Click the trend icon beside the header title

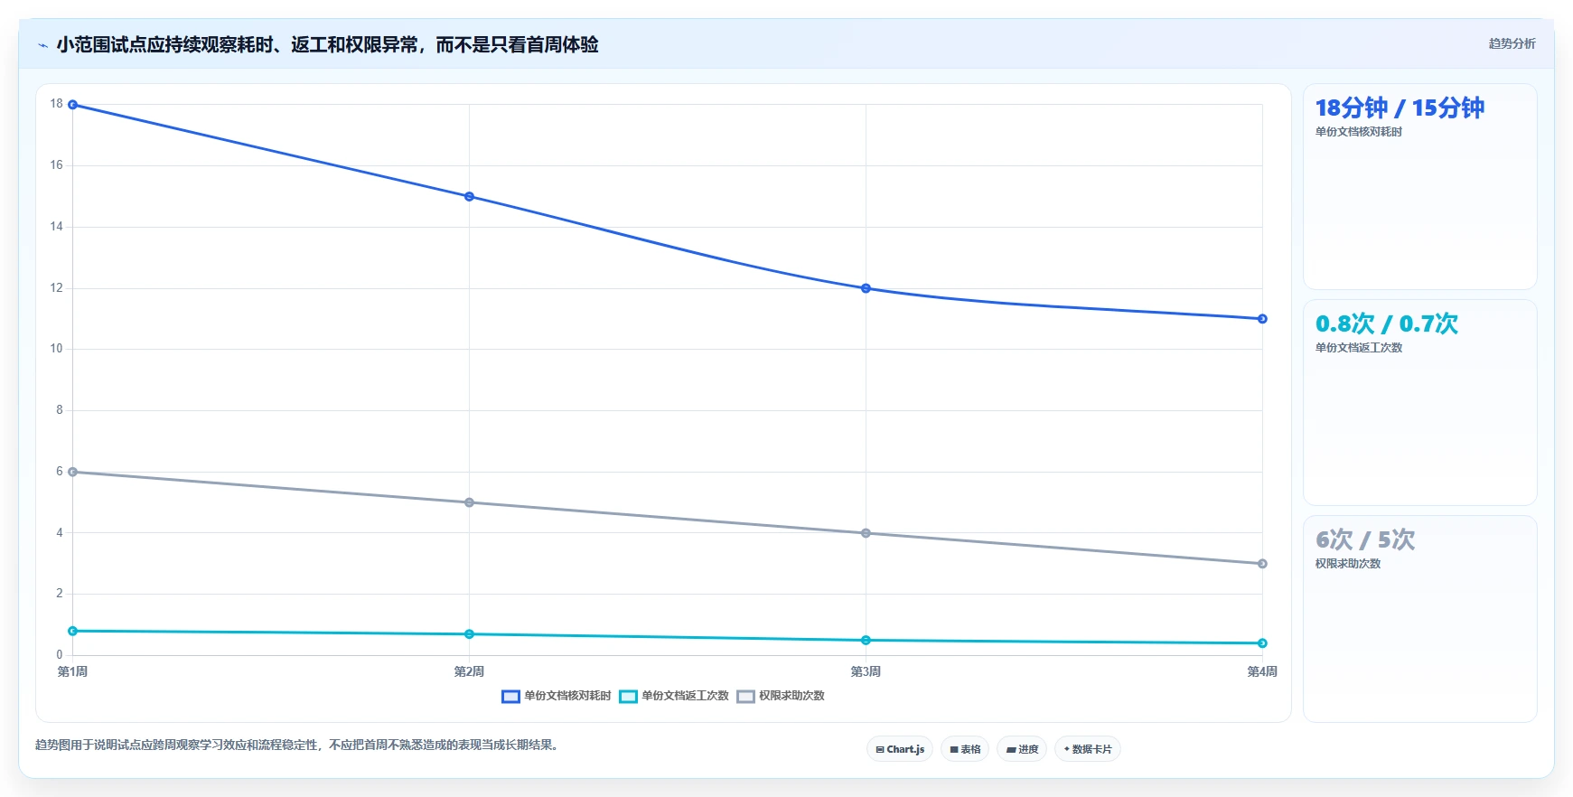[42, 45]
